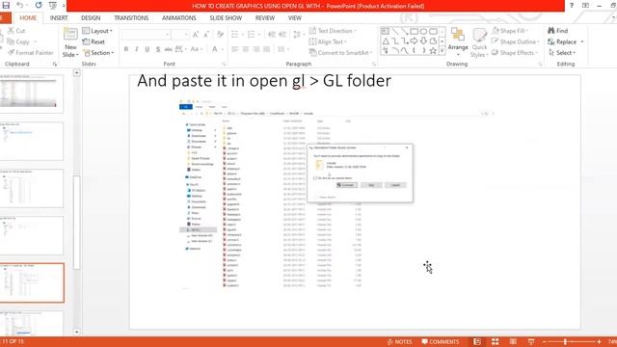Open Character Spacing dropdown
The height and width of the screenshot is (347, 617).
[x=180, y=49]
